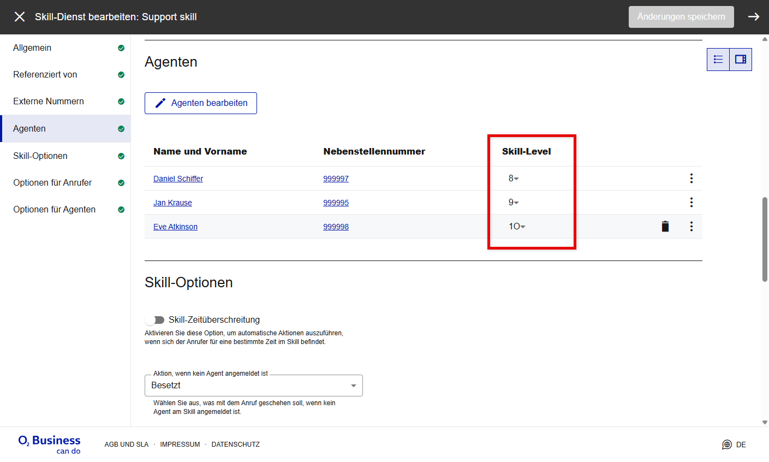The image size is (769, 462).
Task: Open the three-dot menu for Eve Atkinson
Action: click(691, 227)
